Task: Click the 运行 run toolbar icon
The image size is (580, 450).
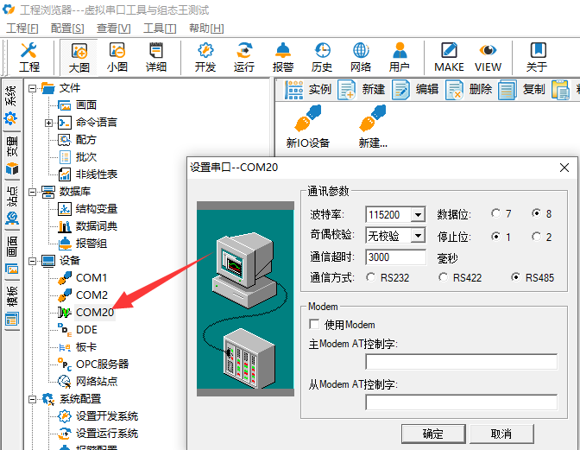Action: 244,57
